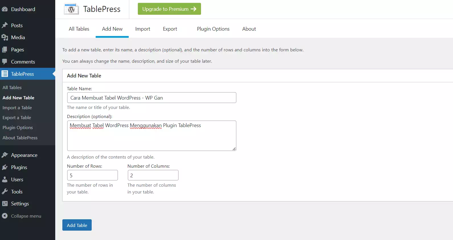Click the Number of Columns label
This screenshot has height=240, width=453.
coord(149,166)
